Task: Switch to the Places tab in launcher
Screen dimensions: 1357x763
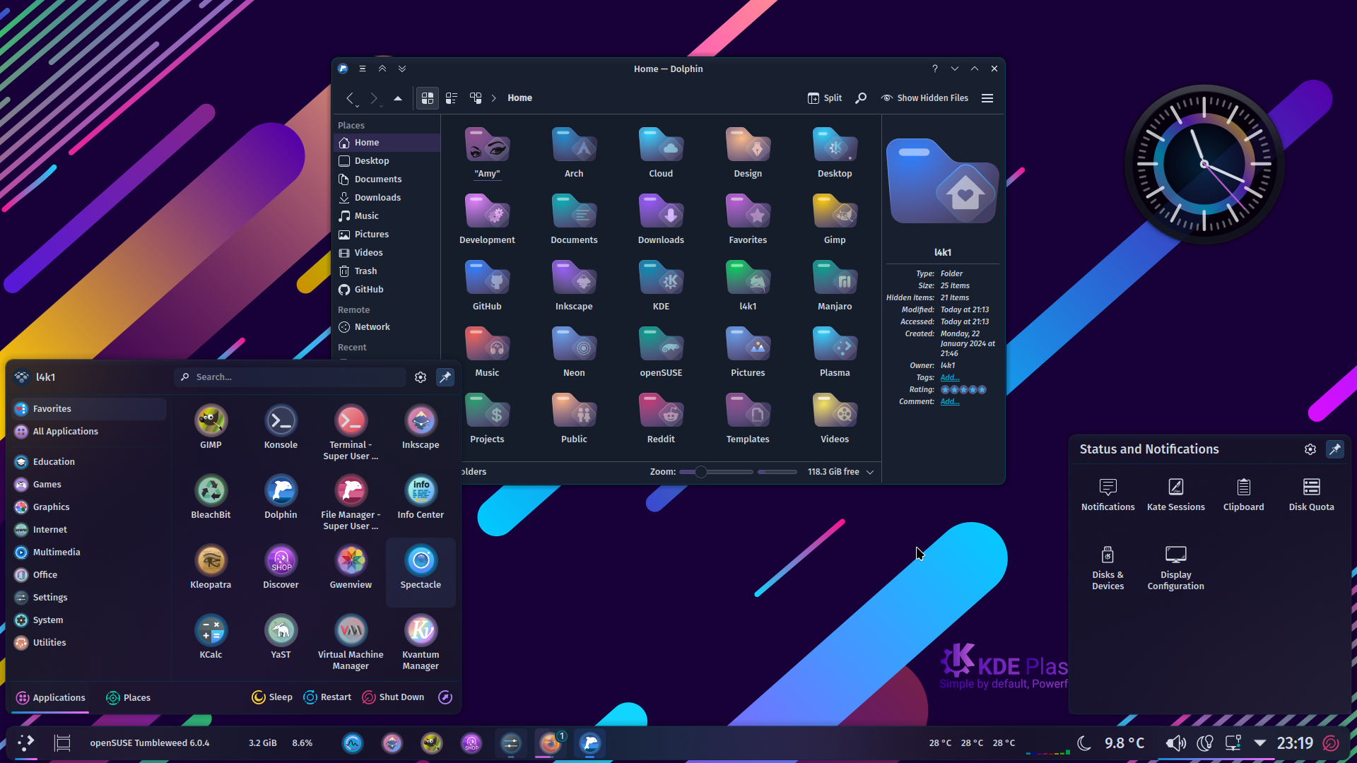Action: pyautogui.click(x=128, y=698)
